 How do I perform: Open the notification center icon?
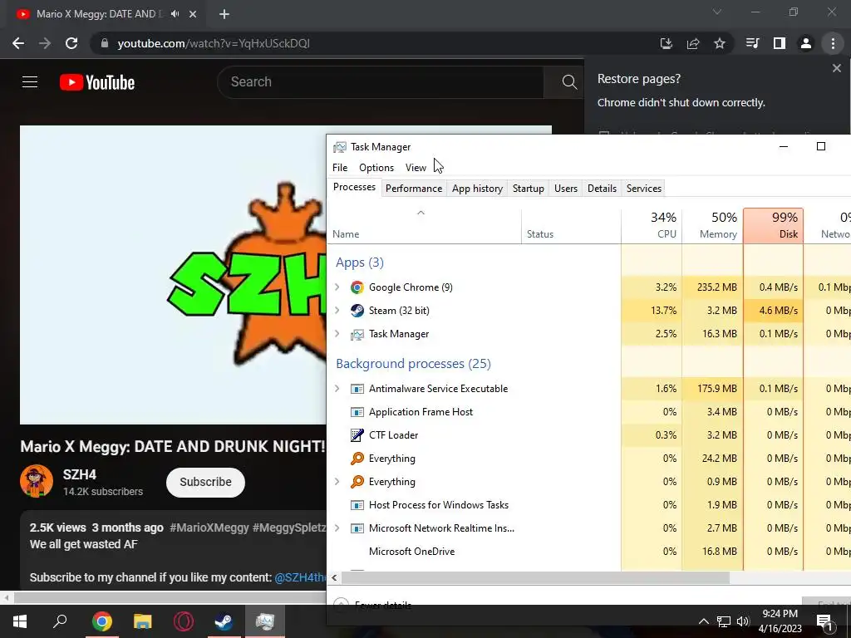[x=824, y=621]
